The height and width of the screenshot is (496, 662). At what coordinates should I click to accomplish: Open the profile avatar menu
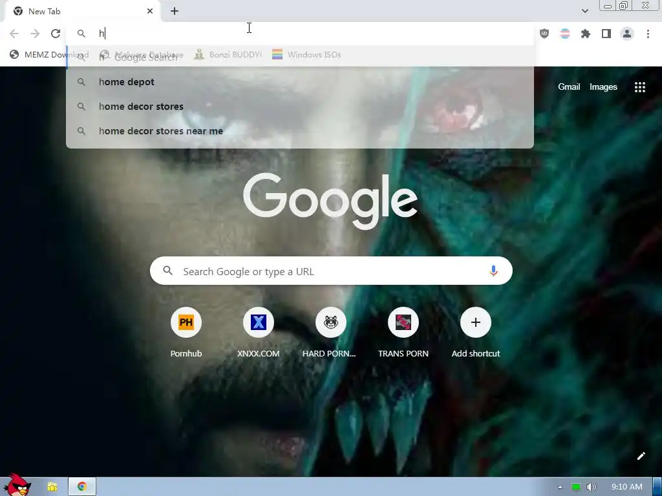(x=627, y=34)
